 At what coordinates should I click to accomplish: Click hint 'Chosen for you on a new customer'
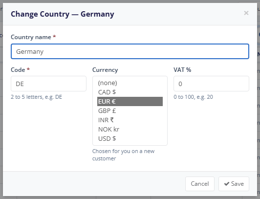click(123, 155)
